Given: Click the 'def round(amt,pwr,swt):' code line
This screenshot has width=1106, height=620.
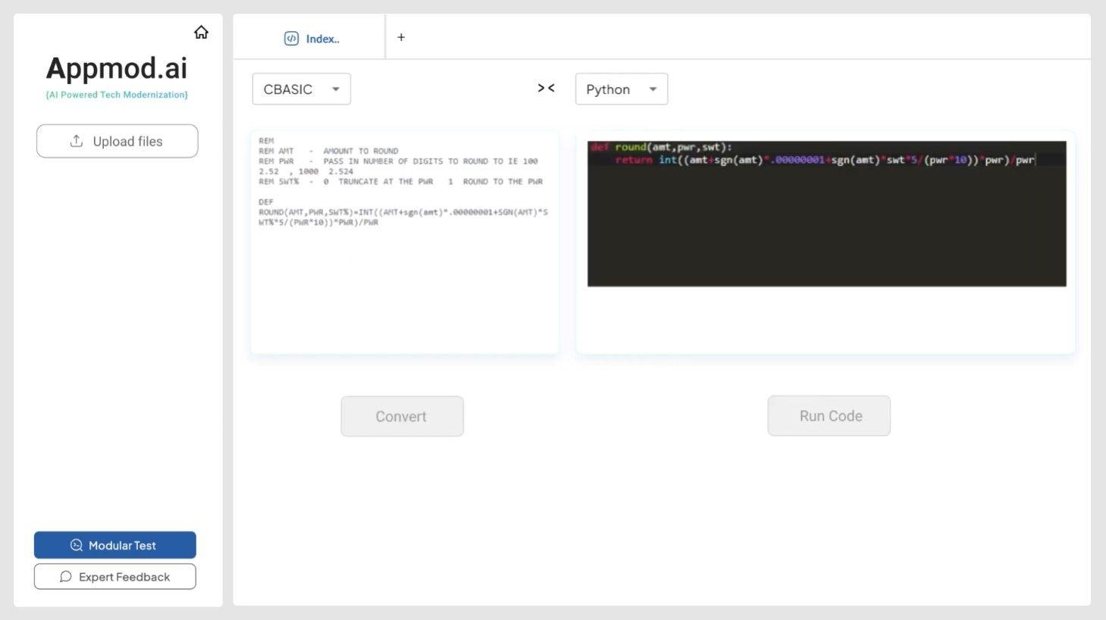Looking at the screenshot, I should point(660,147).
